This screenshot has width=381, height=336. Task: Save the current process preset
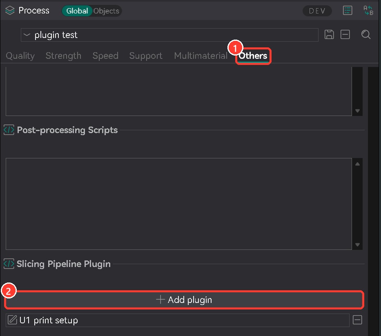(x=329, y=35)
